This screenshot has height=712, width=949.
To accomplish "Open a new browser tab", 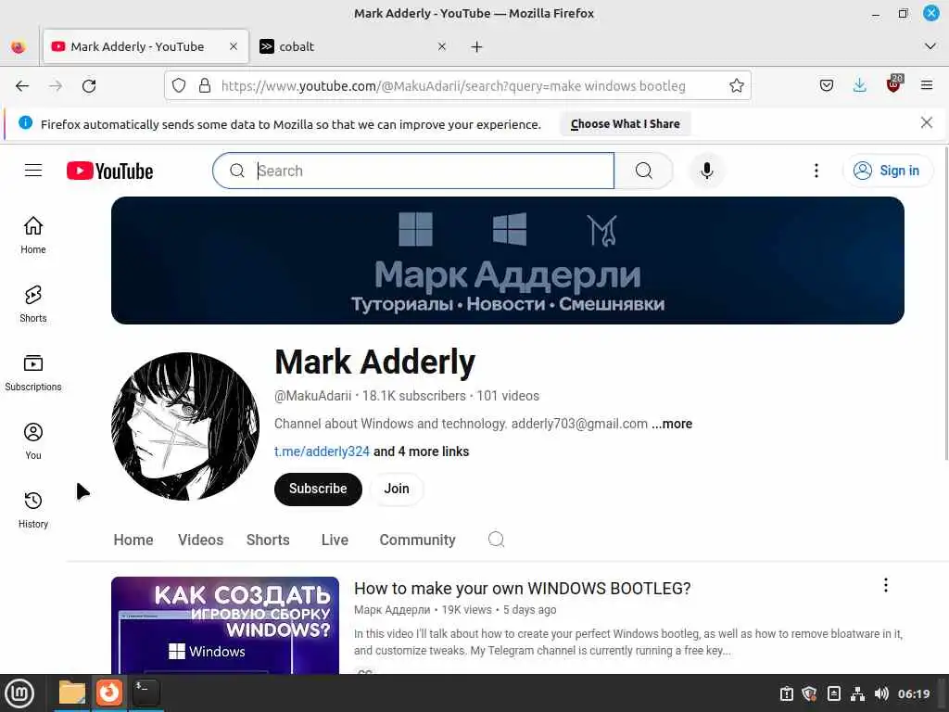I will click(x=477, y=46).
